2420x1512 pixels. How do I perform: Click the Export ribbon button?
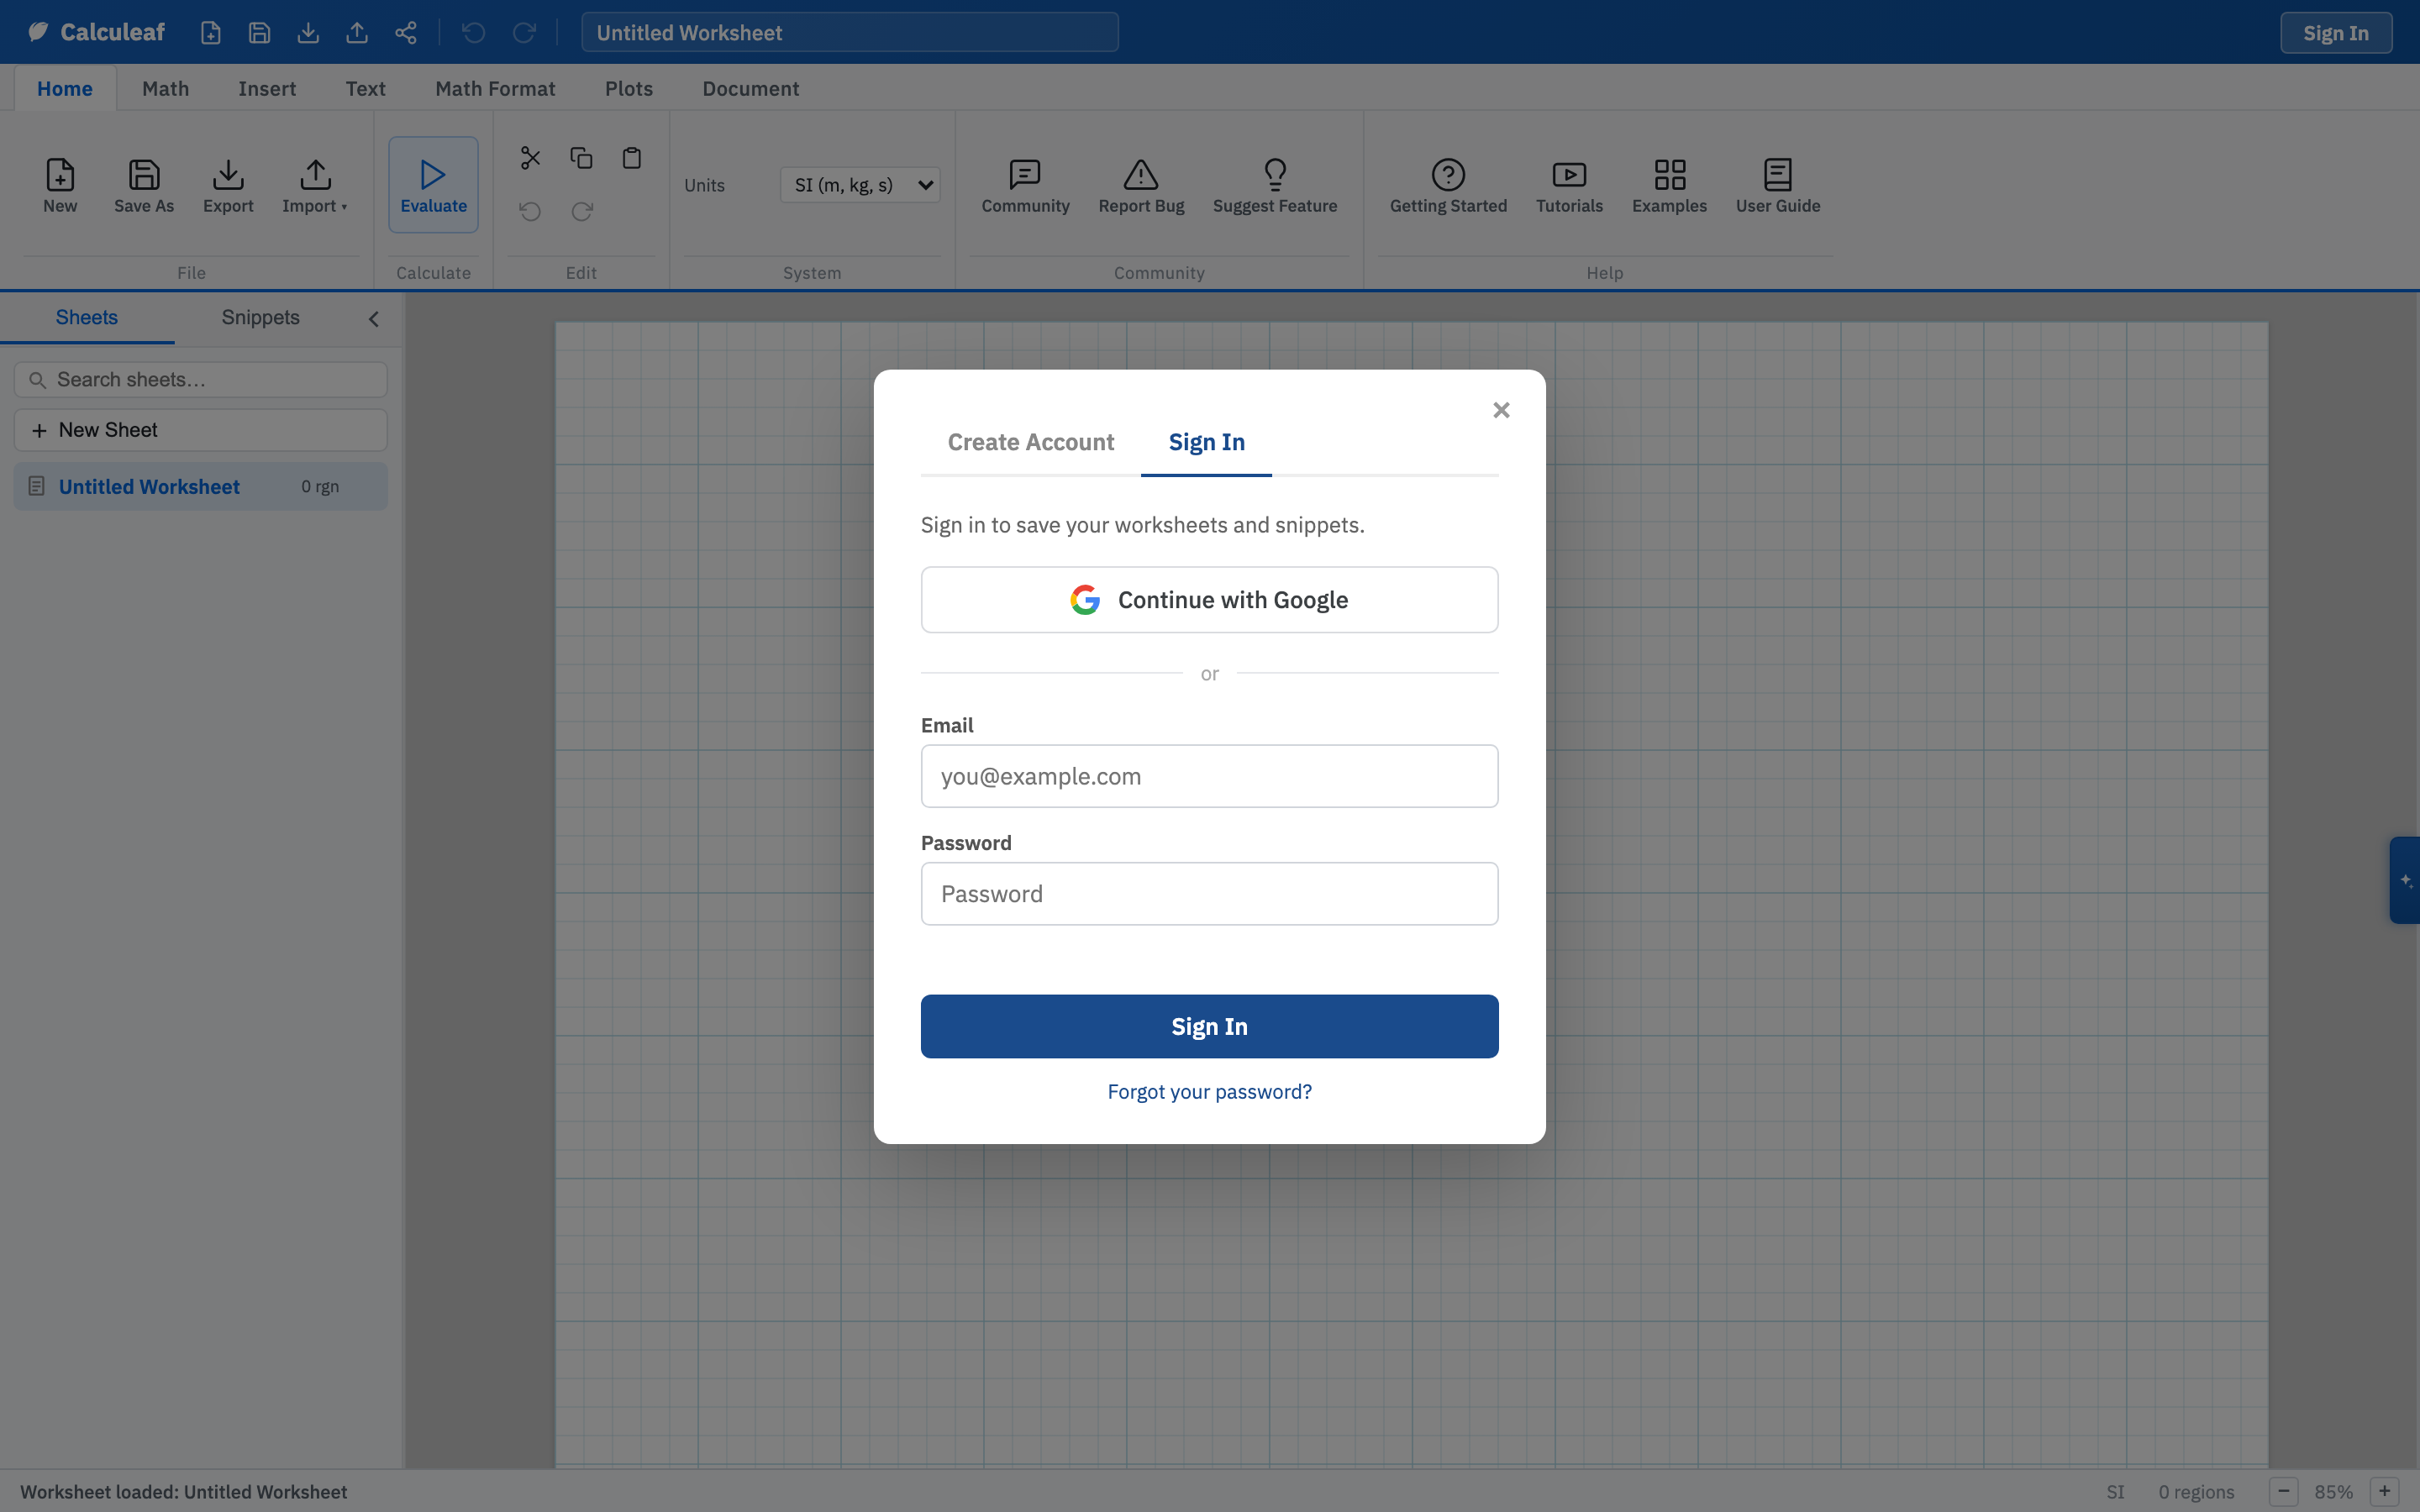coord(228,185)
